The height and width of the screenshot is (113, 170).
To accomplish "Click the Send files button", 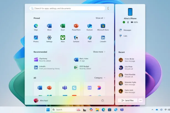I will click(x=128, y=100).
